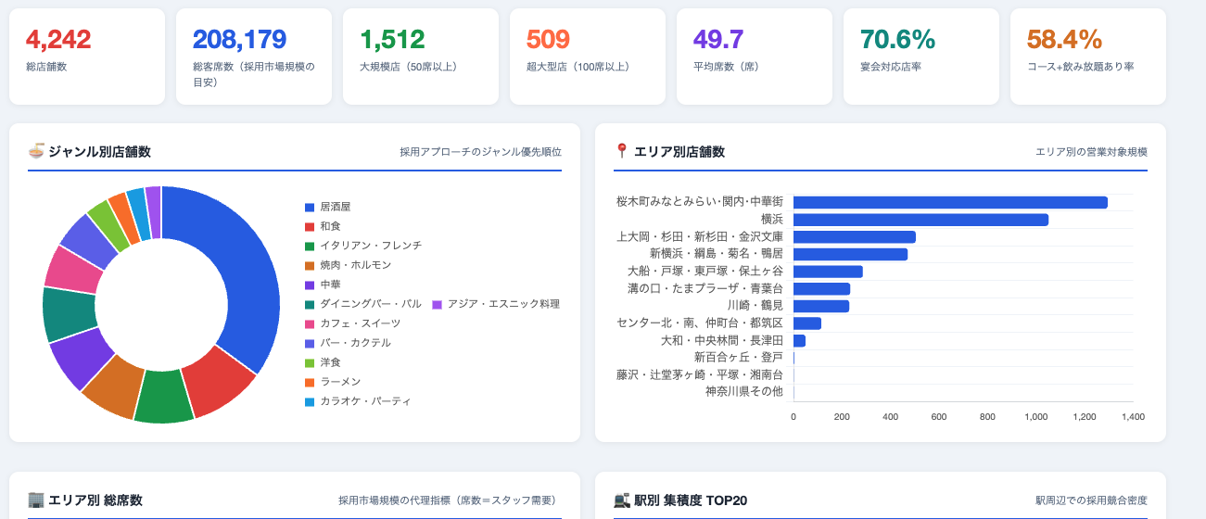This screenshot has width=1206, height=519.
Task: Click the 洋食 legend label
Action: click(330, 362)
